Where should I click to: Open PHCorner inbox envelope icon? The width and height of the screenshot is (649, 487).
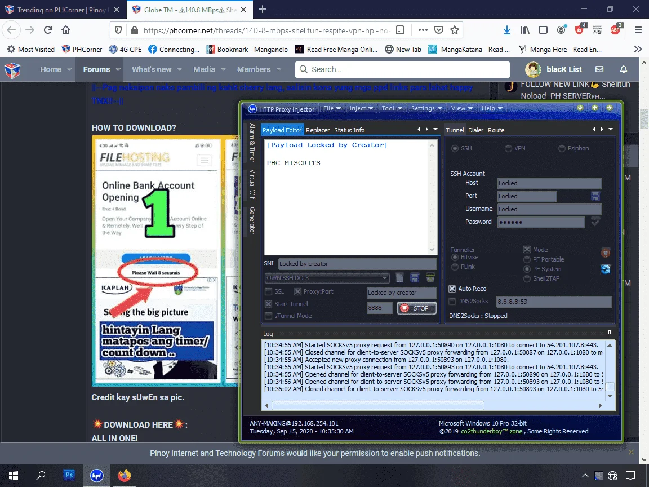[599, 69]
